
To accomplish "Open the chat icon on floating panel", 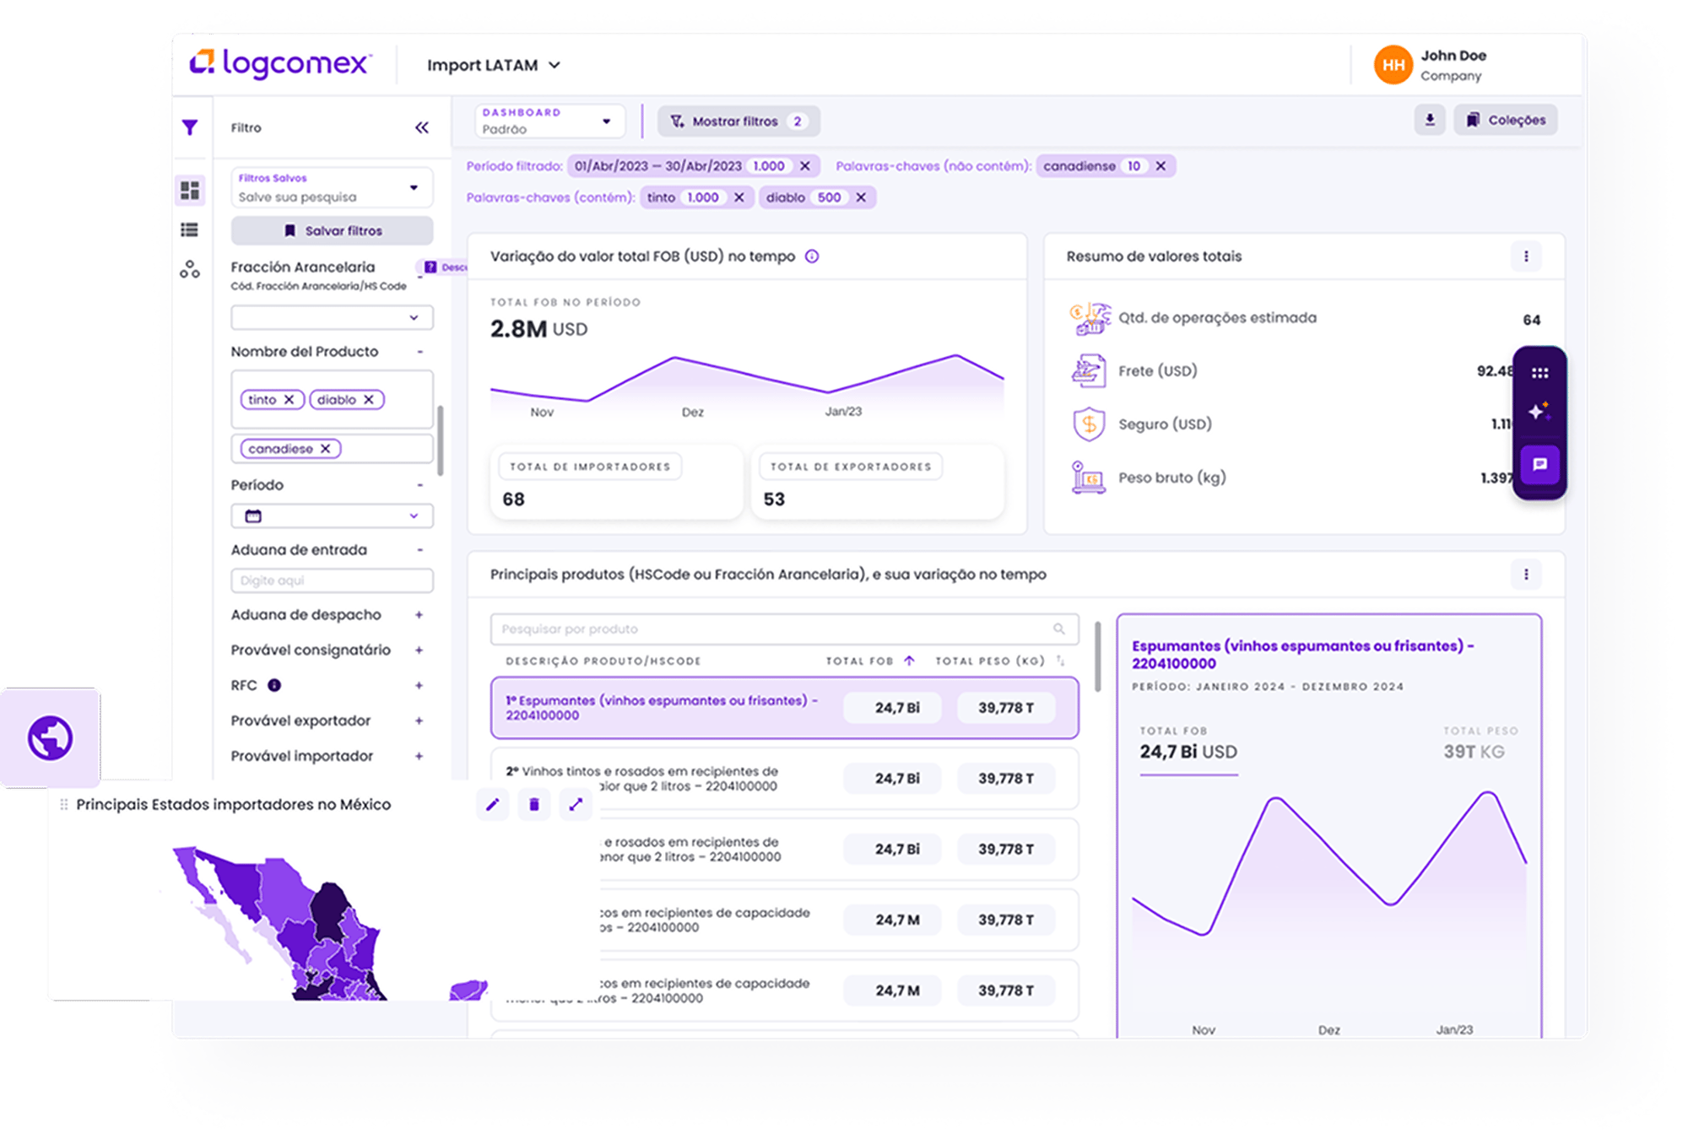I will pos(1540,464).
